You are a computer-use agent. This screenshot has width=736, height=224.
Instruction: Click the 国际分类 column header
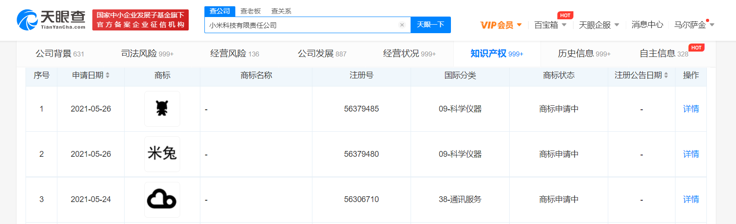coord(460,75)
